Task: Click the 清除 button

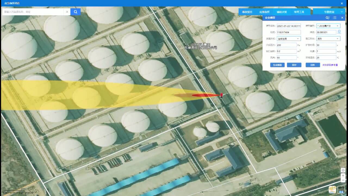Action: tap(312, 65)
